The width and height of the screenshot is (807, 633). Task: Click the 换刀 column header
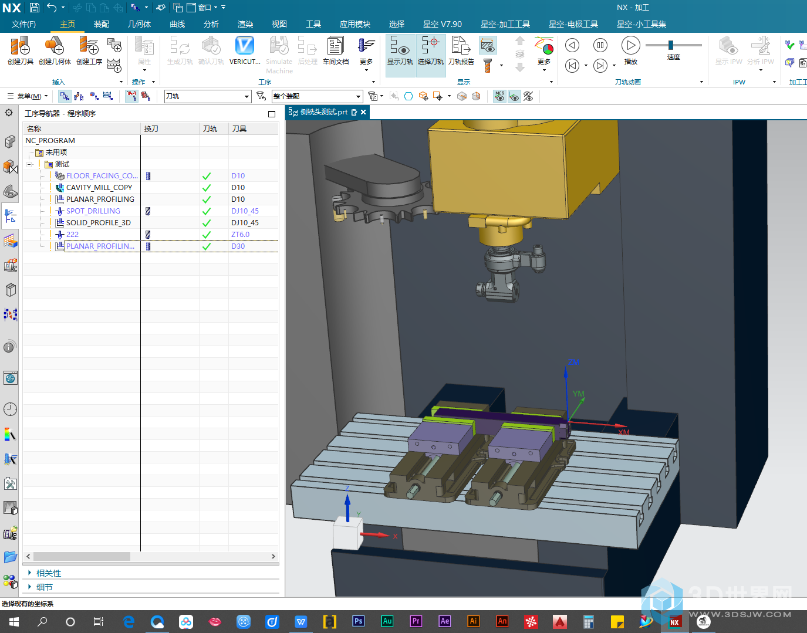coord(170,128)
